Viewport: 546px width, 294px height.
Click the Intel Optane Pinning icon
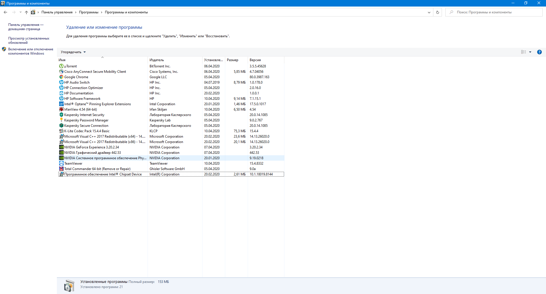coord(61,104)
